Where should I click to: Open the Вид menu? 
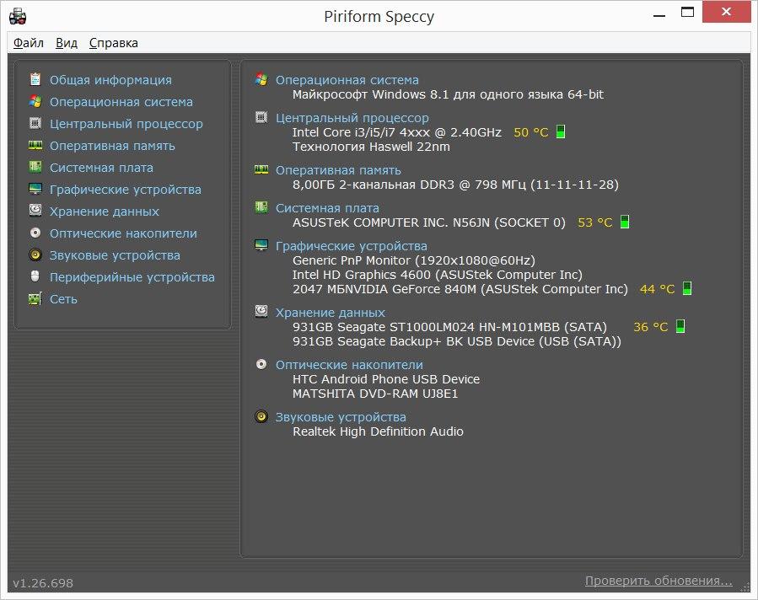pyautogui.click(x=67, y=43)
